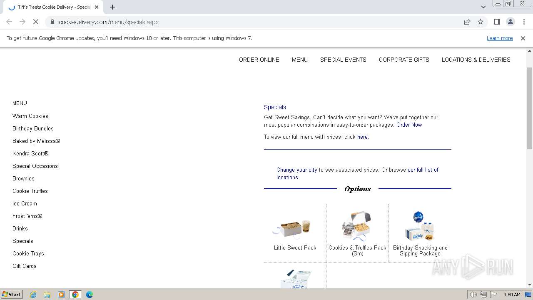Click the scrollbar up arrow

[x=530, y=51]
